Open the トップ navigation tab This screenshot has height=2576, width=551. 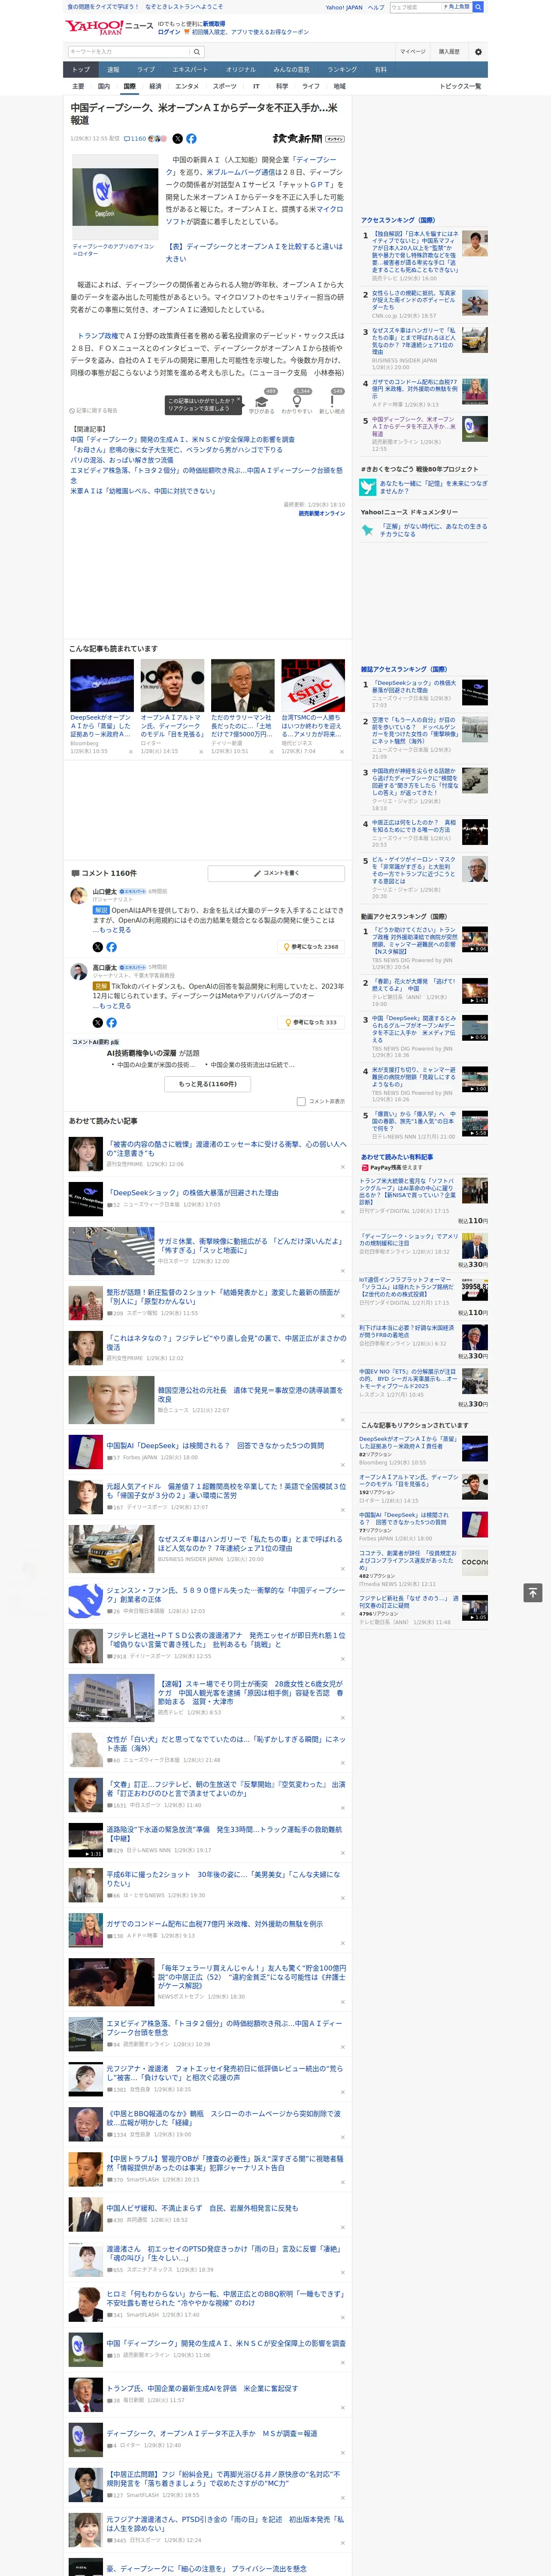tap(81, 70)
